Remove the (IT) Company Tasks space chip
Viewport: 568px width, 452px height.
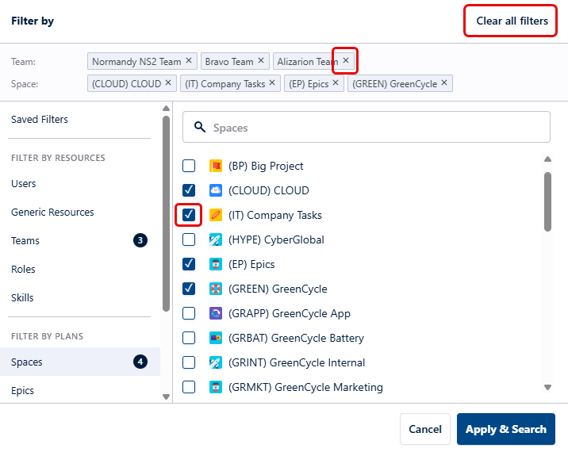[x=272, y=83]
